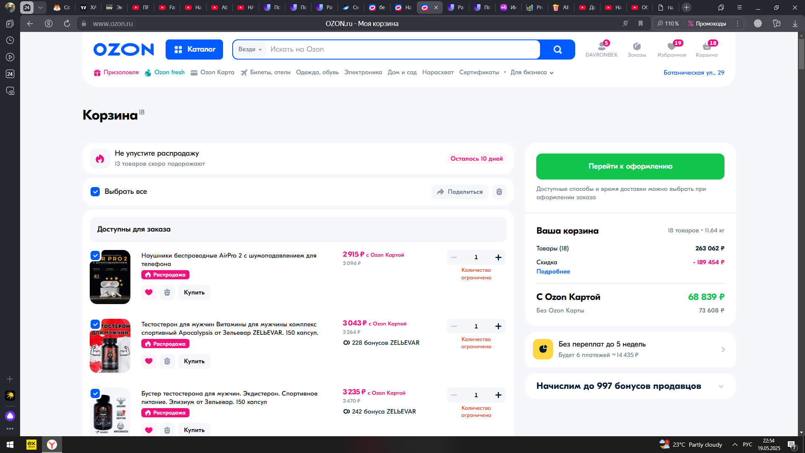
Task: Toggle favorite heart for Apocalypsis testosterone item
Action: pos(149,361)
